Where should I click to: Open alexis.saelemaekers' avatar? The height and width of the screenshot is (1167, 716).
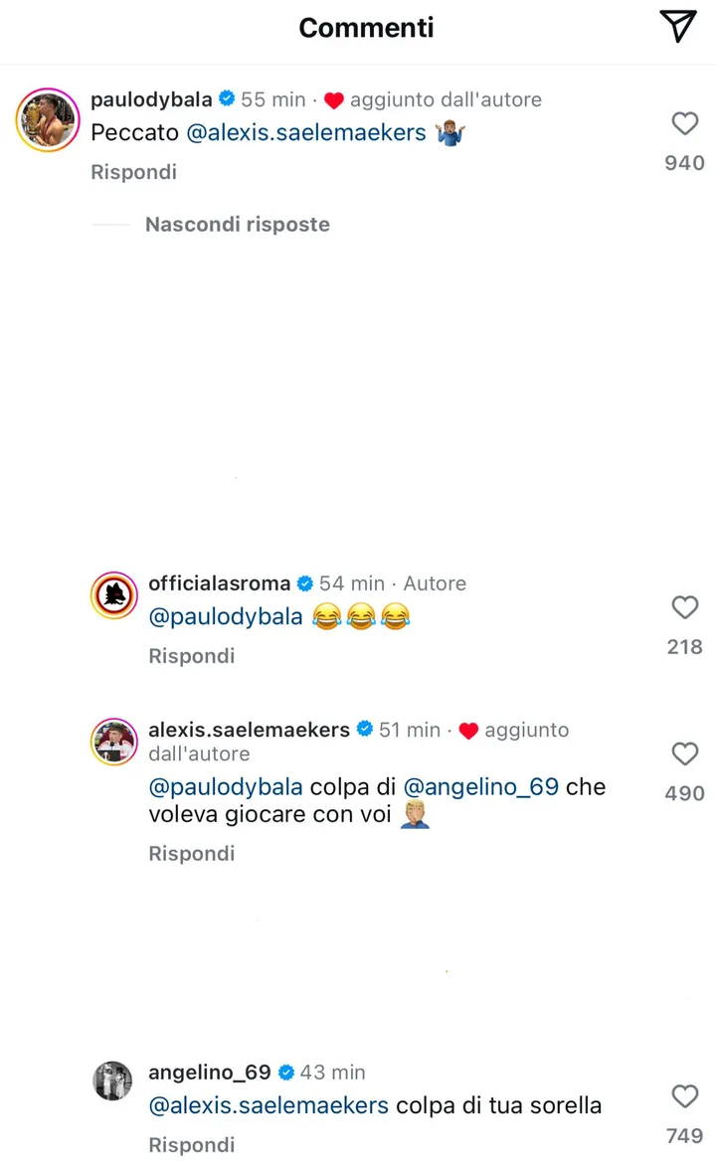(x=114, y=742)
